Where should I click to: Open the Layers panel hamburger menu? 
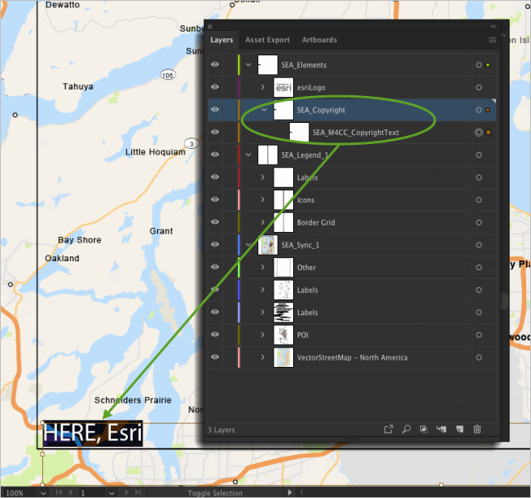click(x=492, y=40)
